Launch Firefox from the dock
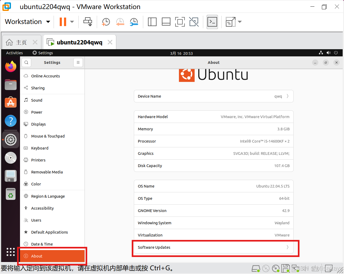This screenshot has width=344, height=274. 11,67
